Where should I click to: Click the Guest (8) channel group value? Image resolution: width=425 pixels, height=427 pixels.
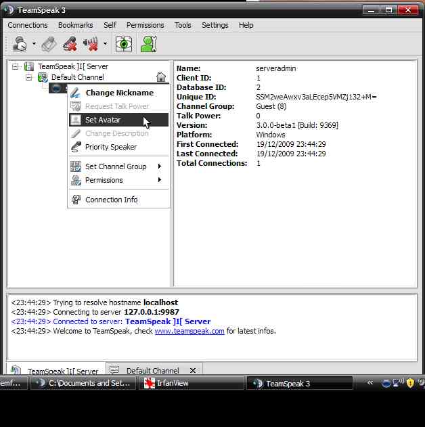coord(271,106)
